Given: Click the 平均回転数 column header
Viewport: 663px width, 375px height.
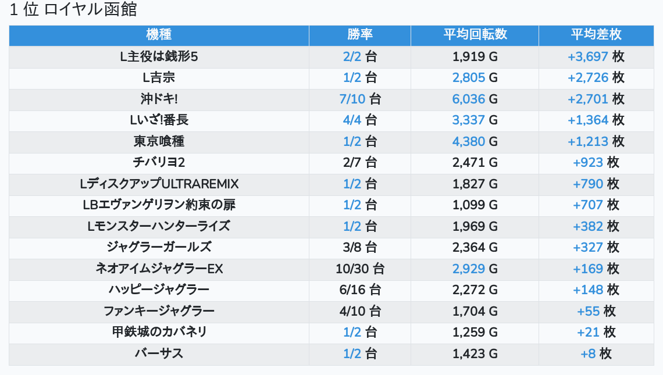Looking at the screenshot, I should tap(475, 35).
